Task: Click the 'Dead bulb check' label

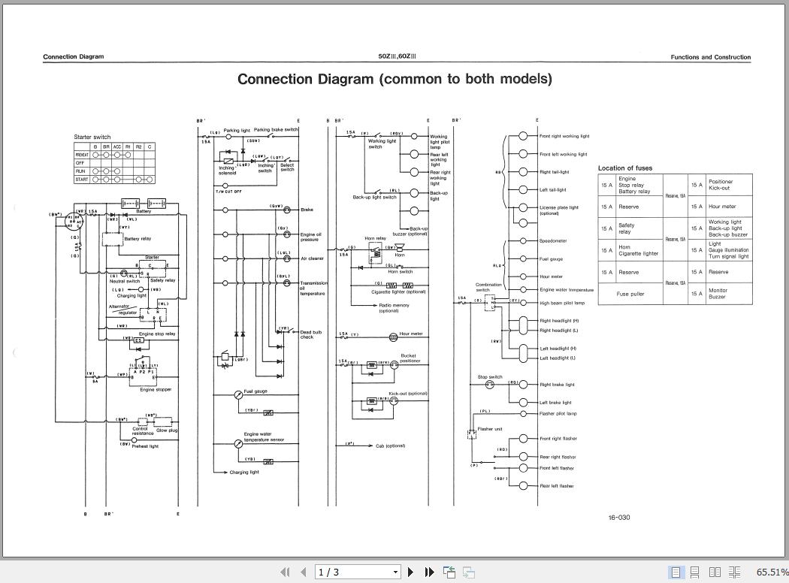Action: (310, 334)
